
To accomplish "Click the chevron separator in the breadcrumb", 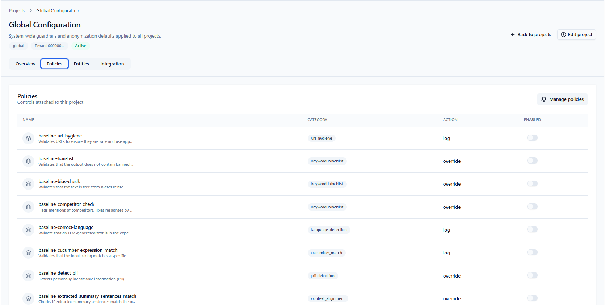I will point(31,11).
